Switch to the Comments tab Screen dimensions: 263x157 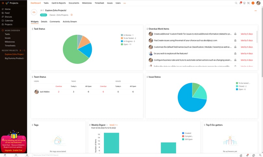(x=55, y=22)
